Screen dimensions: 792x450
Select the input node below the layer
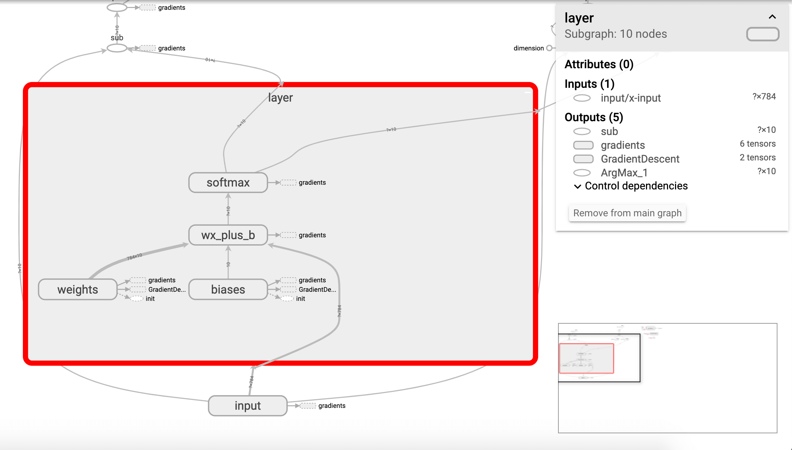(x=247, y=406)
